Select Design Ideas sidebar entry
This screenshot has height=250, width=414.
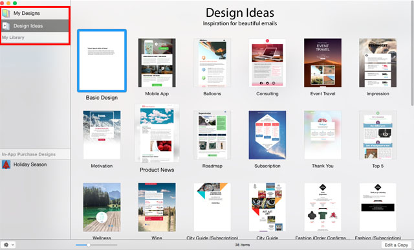point(35,26)
